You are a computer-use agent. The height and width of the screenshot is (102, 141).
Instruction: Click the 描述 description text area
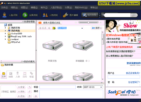click(71, 94)
